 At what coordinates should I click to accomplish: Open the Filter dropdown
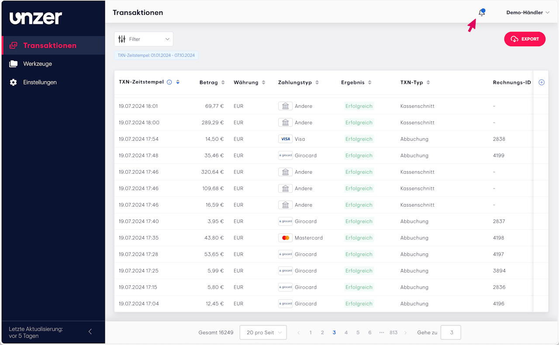tap(144, 39)
